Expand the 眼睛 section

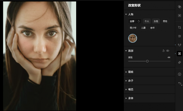pos(126,72)
